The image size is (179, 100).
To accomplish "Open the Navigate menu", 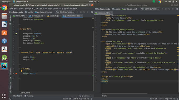I will point(28,9).
